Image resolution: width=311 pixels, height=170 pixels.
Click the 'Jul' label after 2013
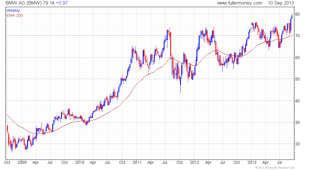[x=279, y=162]
